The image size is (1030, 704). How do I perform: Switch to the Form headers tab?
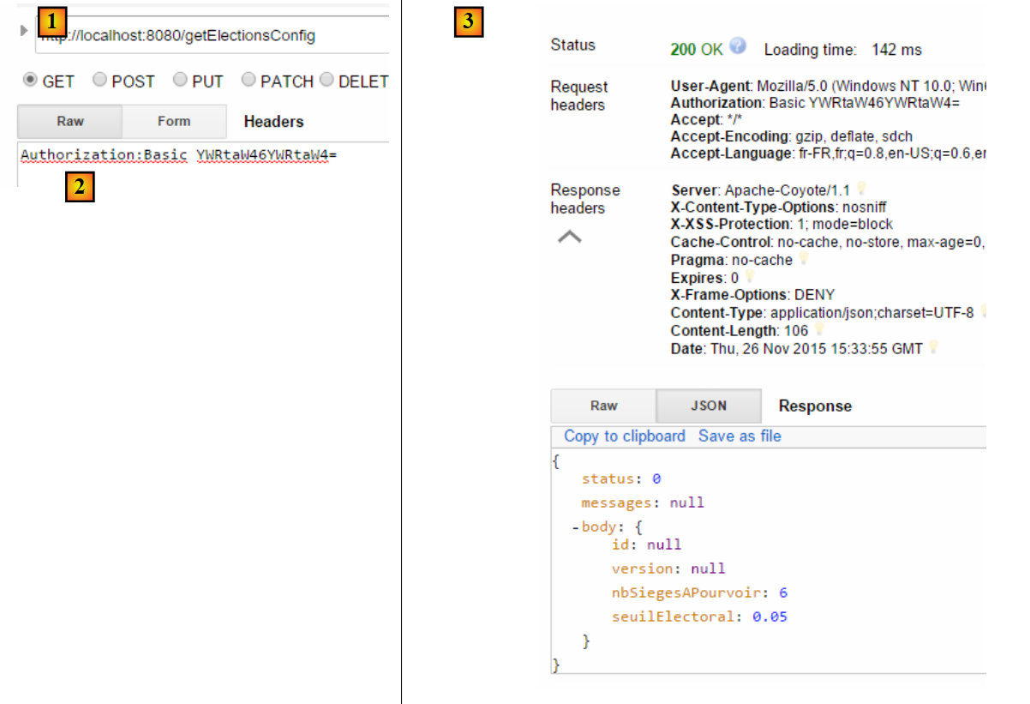coord(174,122)
